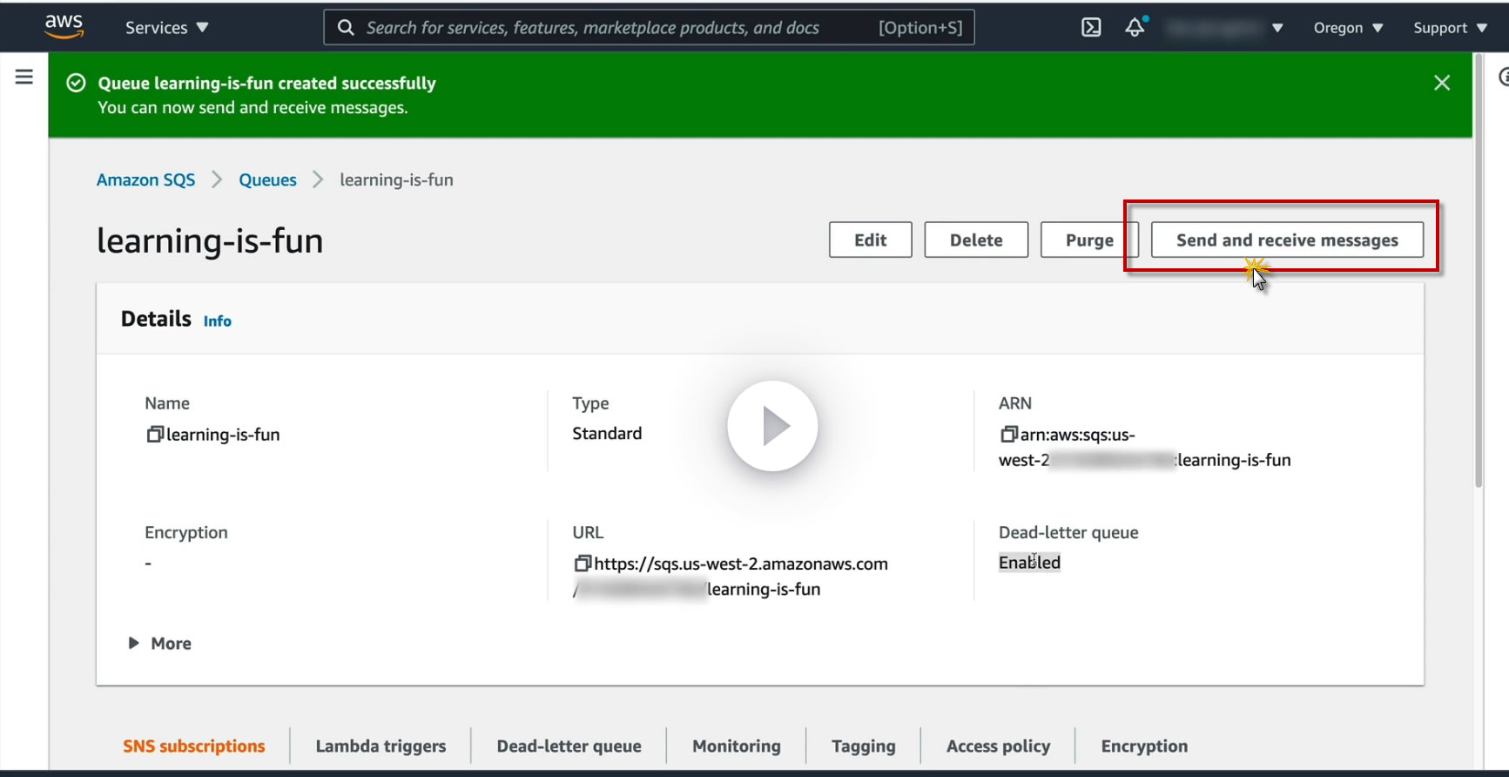Expand the More details section
Screen dimensions: 1509x777
coord(160,643)
